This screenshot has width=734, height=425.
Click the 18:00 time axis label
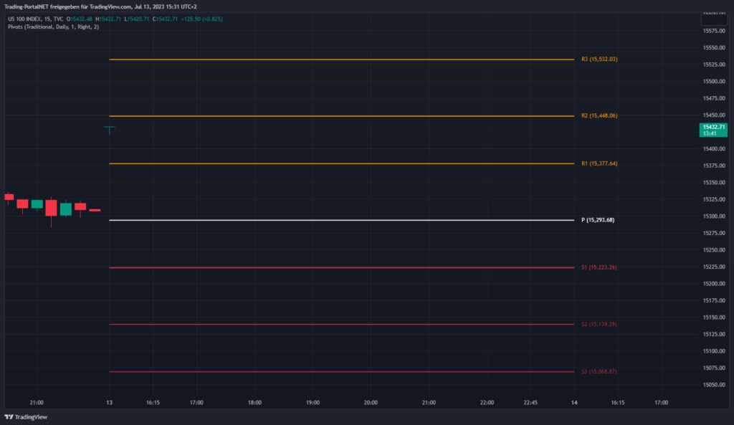tap(254, 403)
